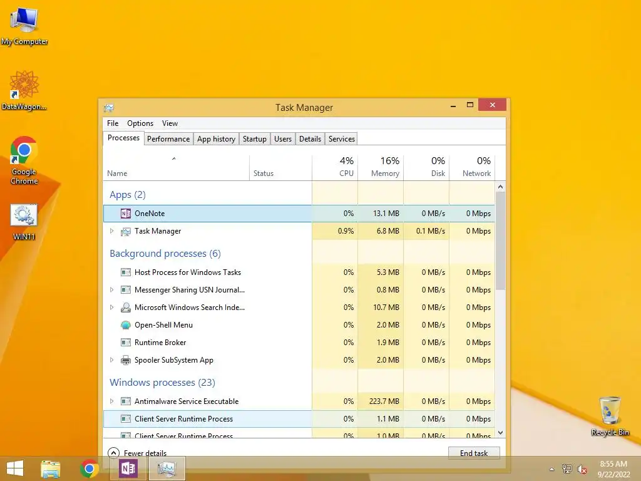
Task: Click the first Client Server Runtime Process icon
Action: click(x=125, y=419)
